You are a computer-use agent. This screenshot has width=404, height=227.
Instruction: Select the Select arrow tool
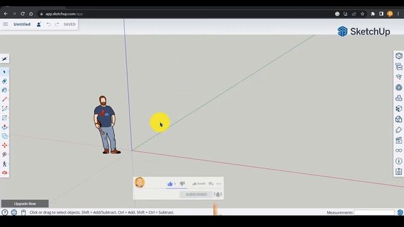4,72
